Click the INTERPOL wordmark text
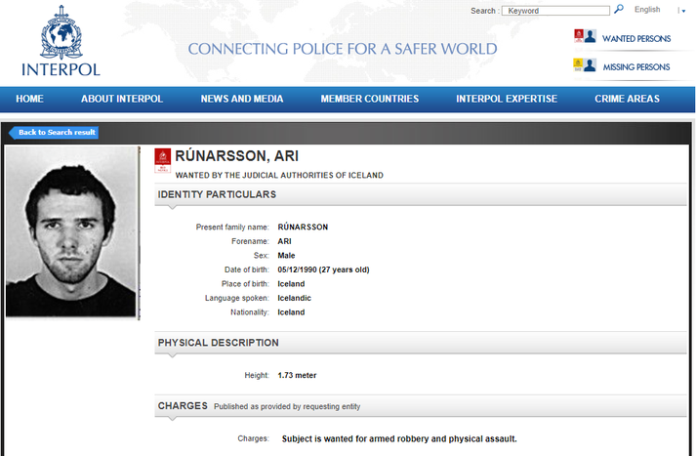 [x=61, y=69]
